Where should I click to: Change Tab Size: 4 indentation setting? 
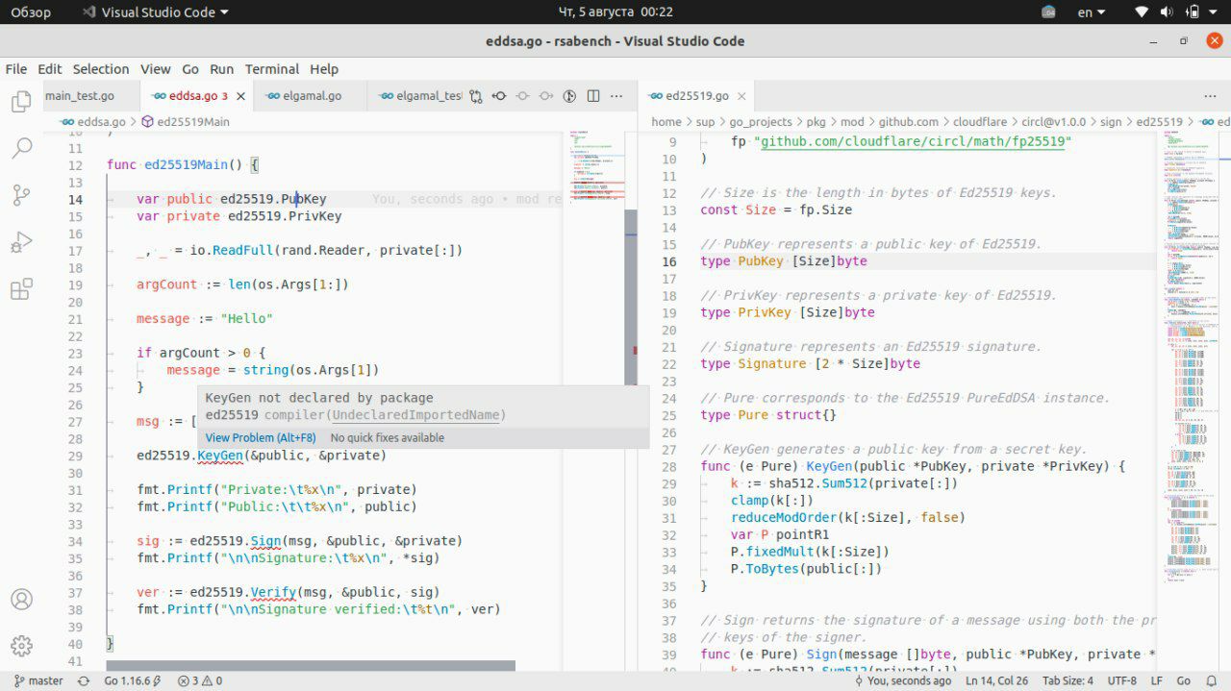point(1068,680)
